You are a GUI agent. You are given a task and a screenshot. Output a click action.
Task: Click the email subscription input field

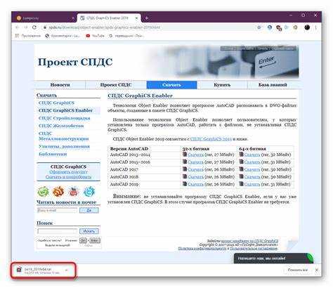[57, 210]
